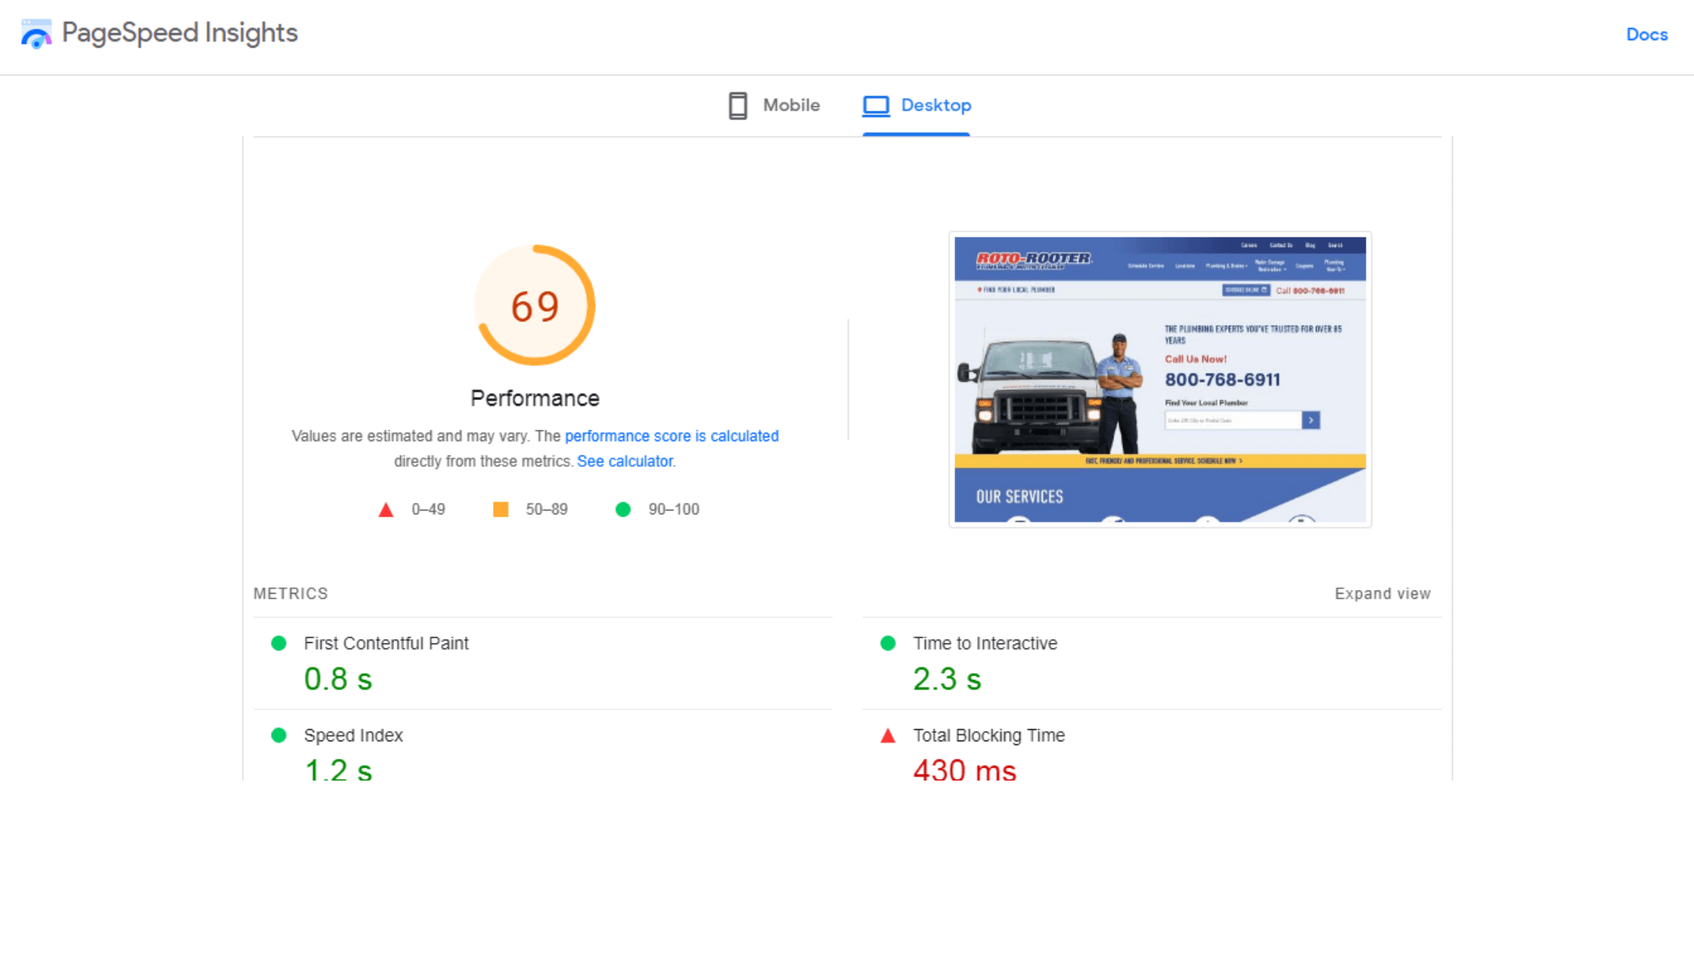Expand the Metrics expand view
This screenshot has width=1694, height=953.
pos(1383,594)
